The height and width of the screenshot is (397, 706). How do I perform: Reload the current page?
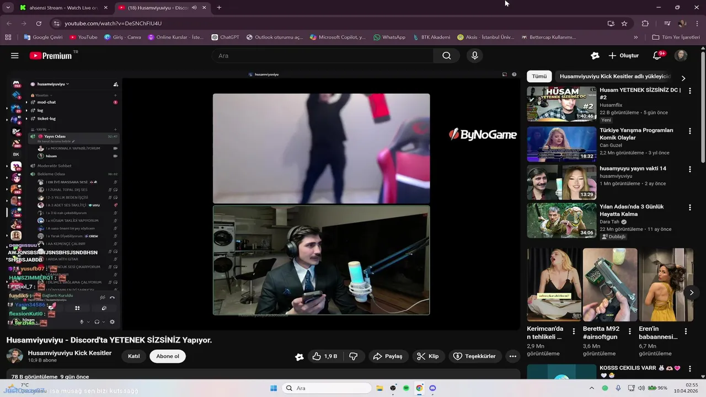pyautogui.click(x=39, y=24)
